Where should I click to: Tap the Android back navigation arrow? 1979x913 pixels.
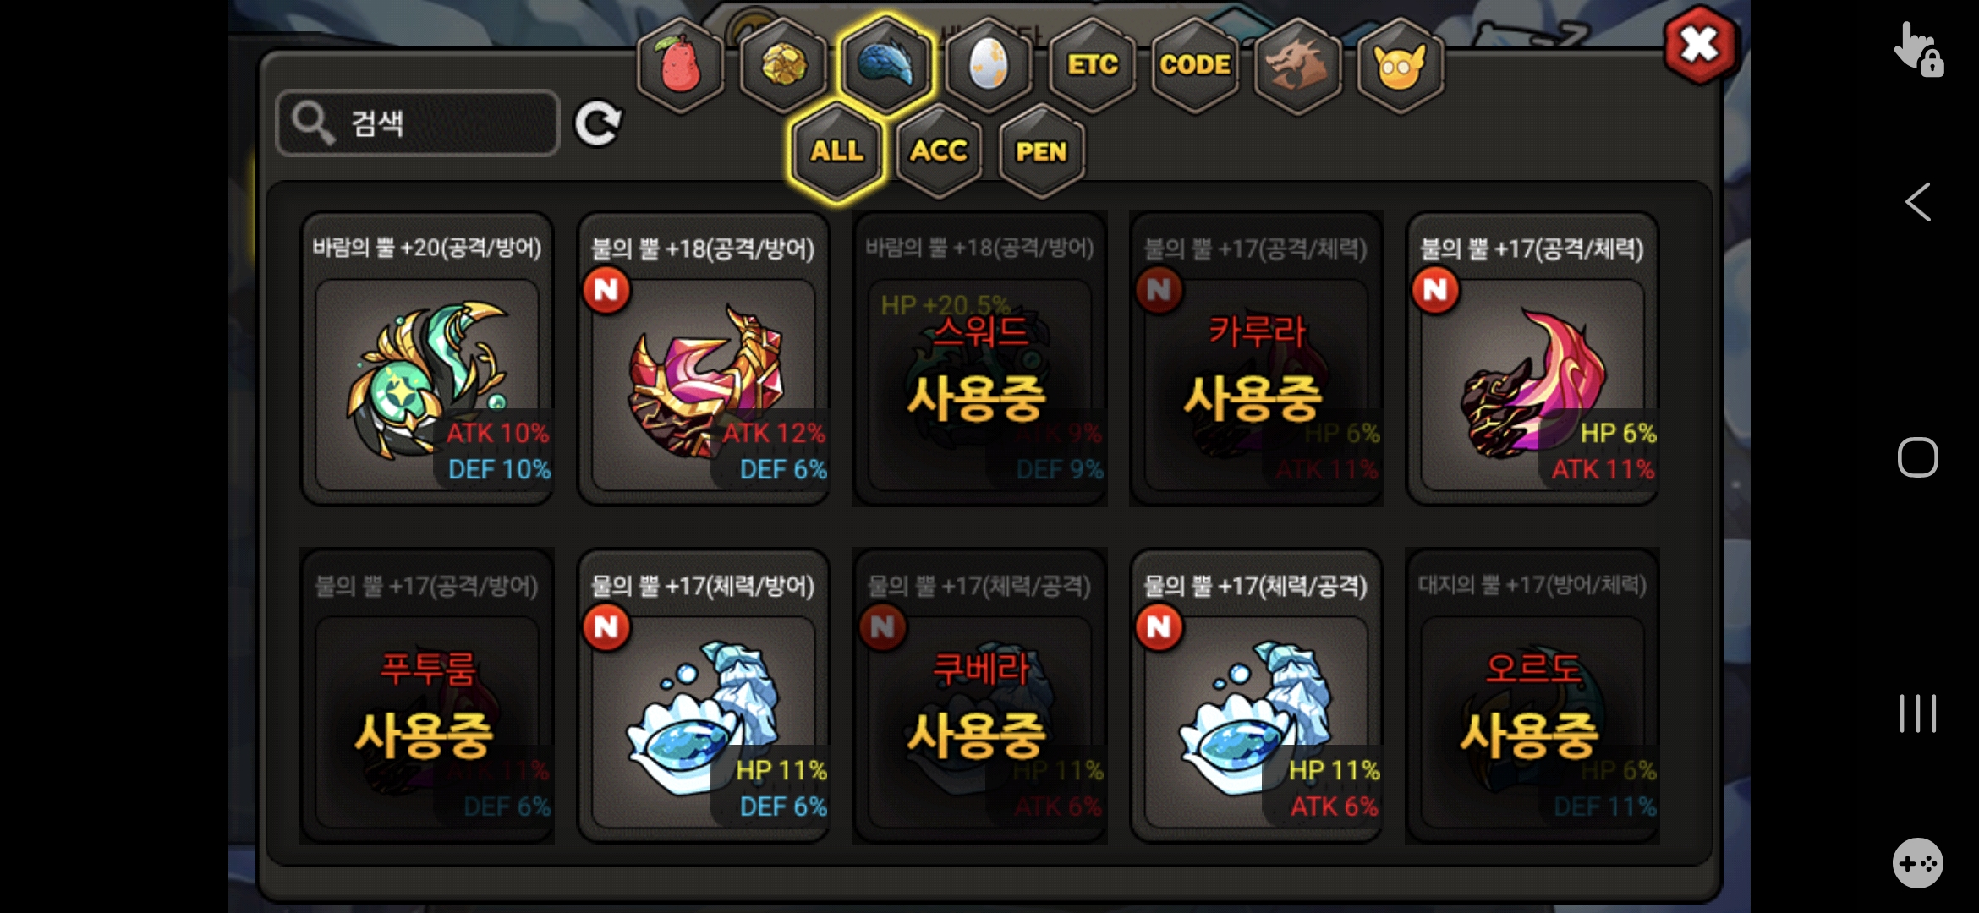coord(1917,202)
